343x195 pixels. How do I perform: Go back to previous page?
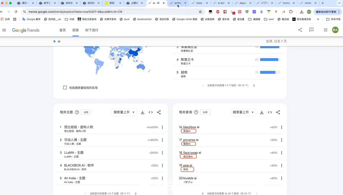click(2, 12)
